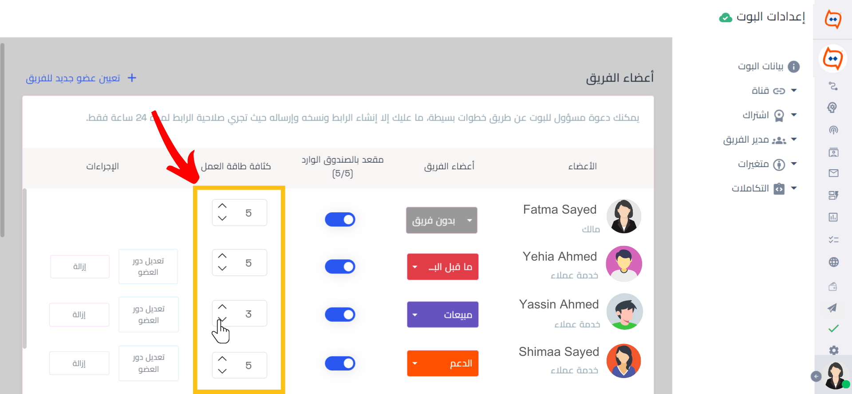Click the broadcast antenna sidebar icon
The height and width of the screenshot is (394, 852).
833,130
